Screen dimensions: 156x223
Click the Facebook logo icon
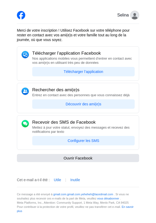pyautogui.click(x=21, y=15)
